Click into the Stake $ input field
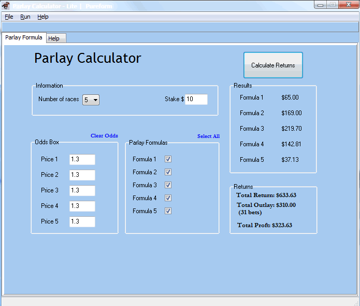 196,100
